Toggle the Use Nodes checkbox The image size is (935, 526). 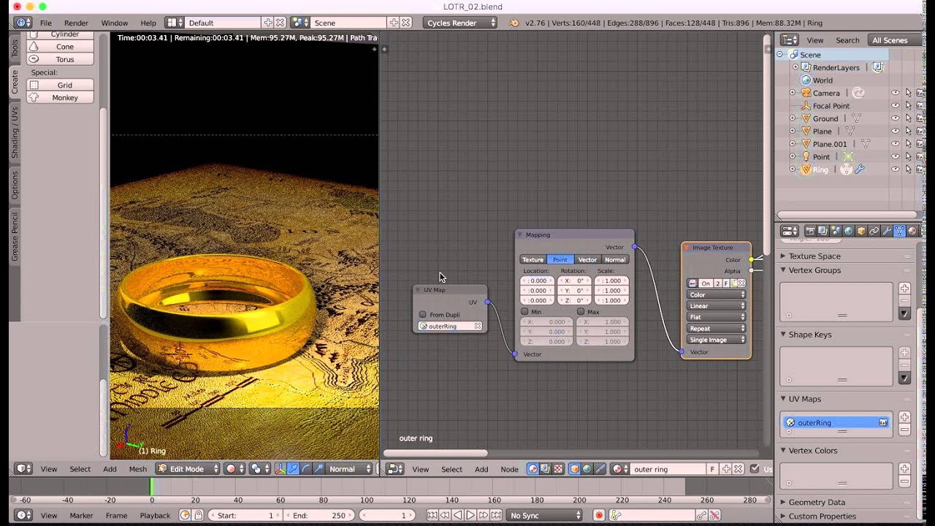click(755, 469)
